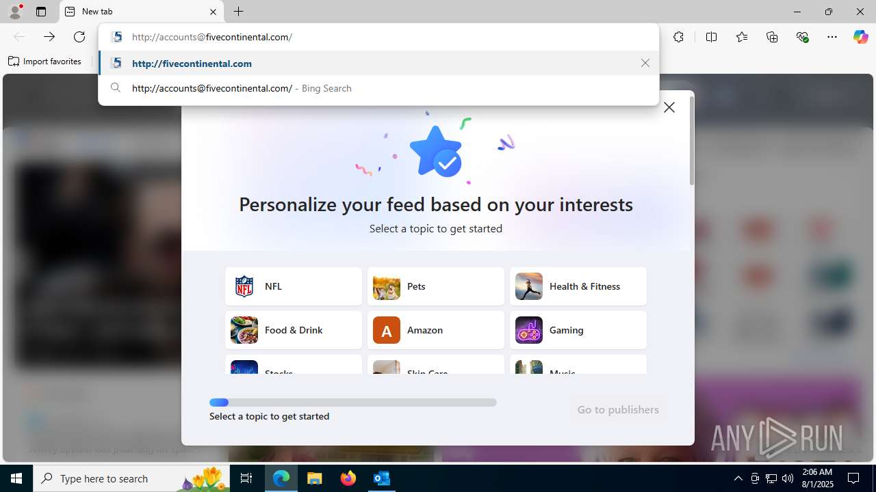
Task: Open the volume tray icon
Action: click(x=788, y=478)
